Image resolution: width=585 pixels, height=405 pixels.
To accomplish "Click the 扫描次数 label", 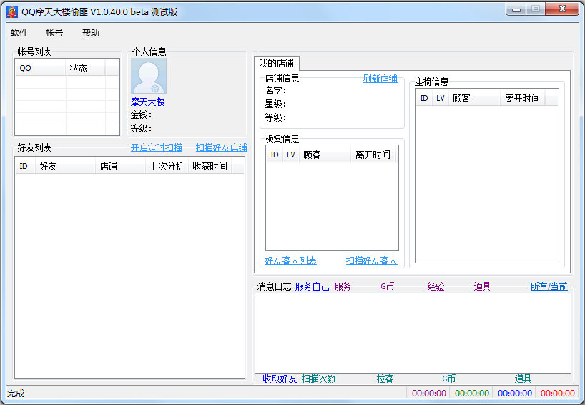I will click(319, 379).
